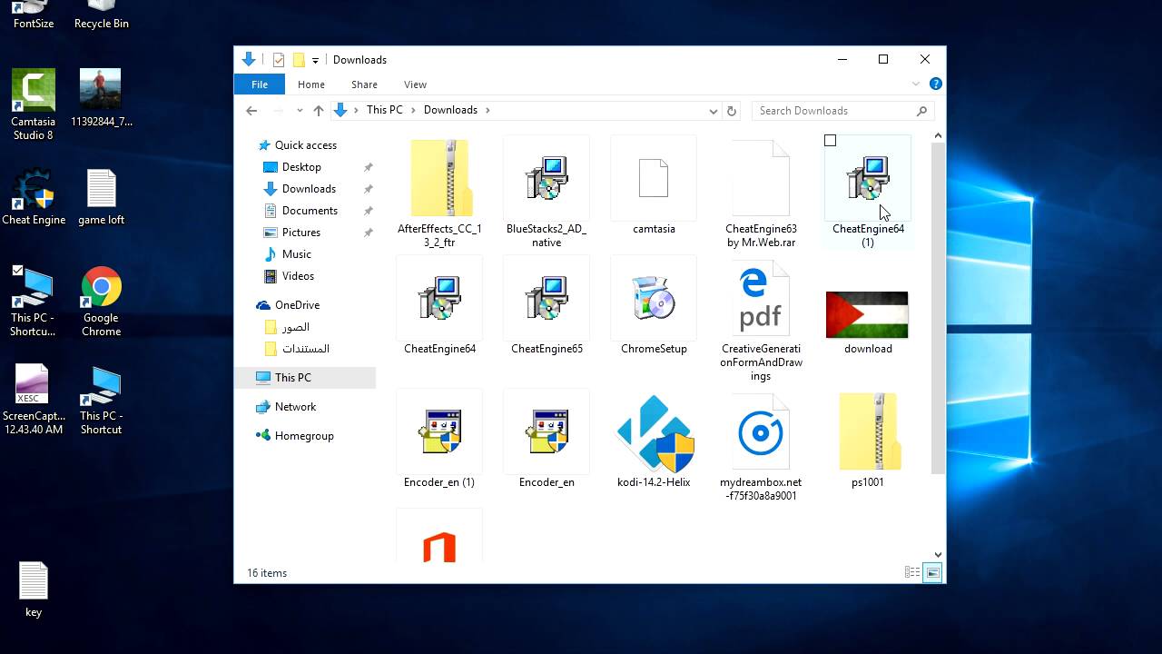The width and height of the screenshot is (1162, 654).
Task: Open Explorer help question mark icon
Action: 936,84
